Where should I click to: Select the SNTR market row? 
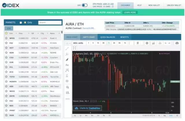coord(33,96)
